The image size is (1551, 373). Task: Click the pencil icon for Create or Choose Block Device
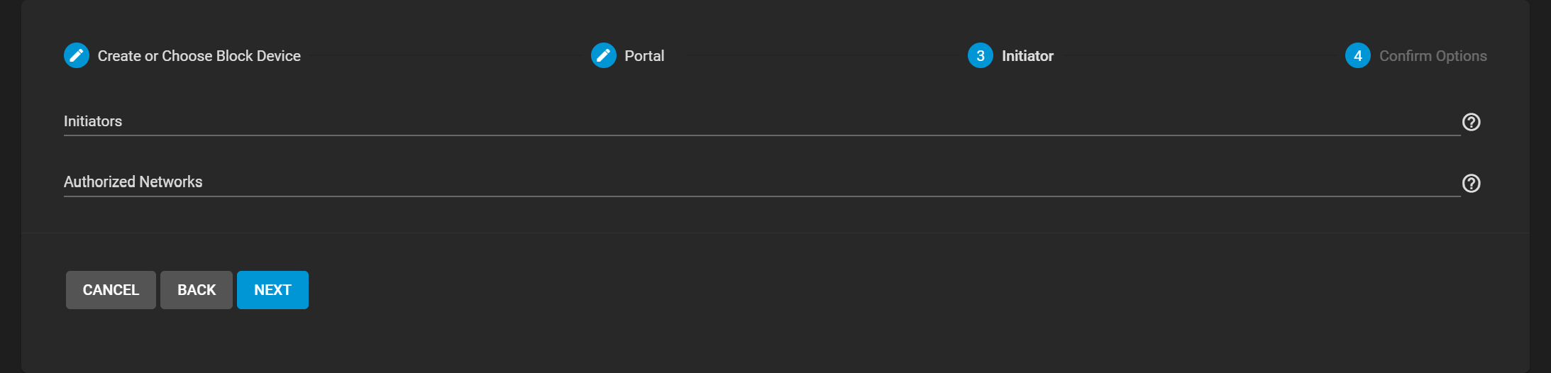tap(77, 55)
